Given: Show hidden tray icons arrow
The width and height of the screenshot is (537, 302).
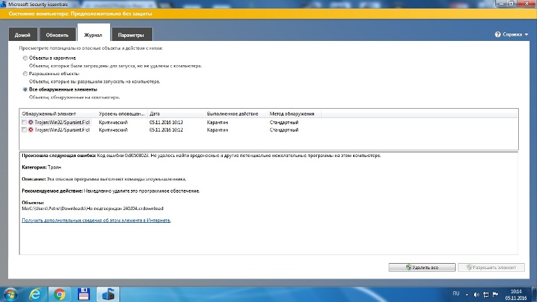Looking at the screenshot, I should click(466, 293).
